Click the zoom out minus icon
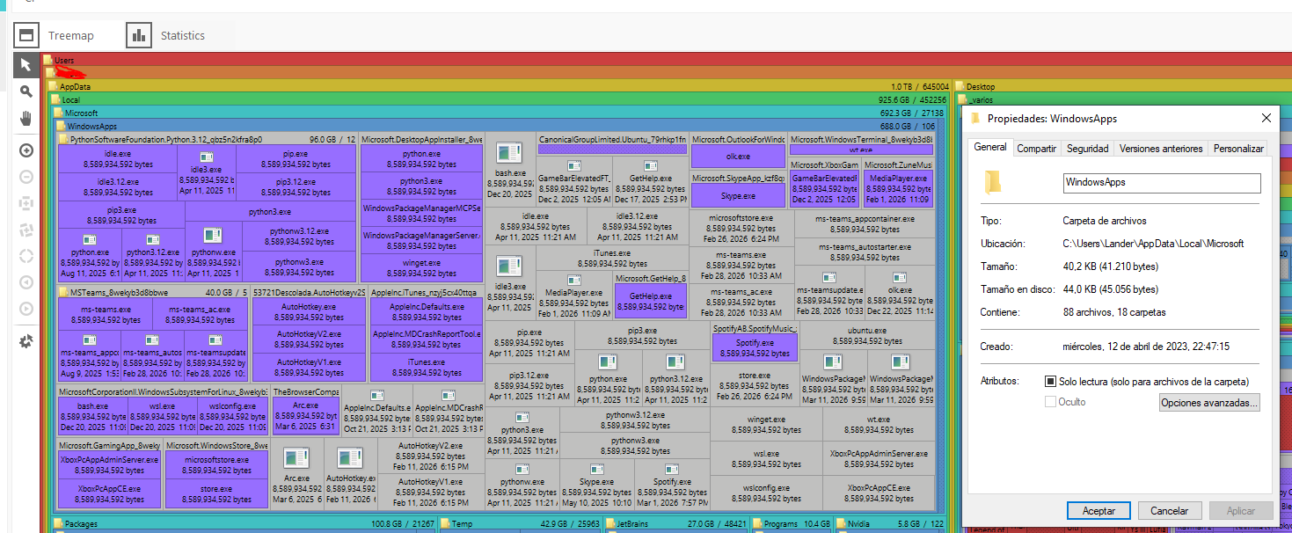This screenshot has width=1292, height=533. click(26, 177)
